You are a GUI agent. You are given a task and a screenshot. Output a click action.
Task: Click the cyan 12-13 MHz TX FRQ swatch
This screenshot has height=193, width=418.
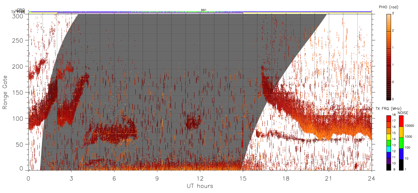[388, 149]
